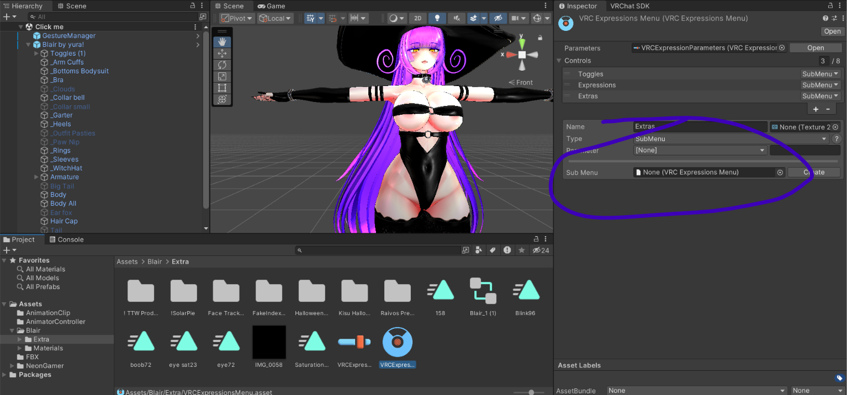The width and height of the screenshot is (847, 395).
Task: Open Inspector preset settings icon
Action: coord(834,18)
